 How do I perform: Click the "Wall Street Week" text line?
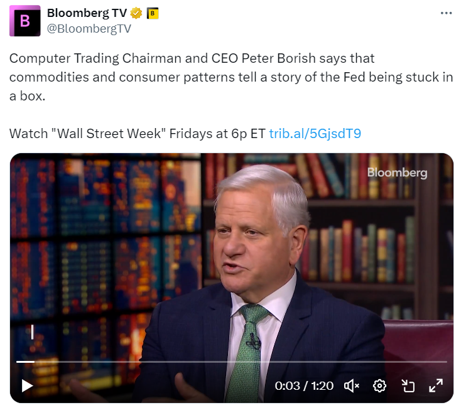tap(138, 134)
